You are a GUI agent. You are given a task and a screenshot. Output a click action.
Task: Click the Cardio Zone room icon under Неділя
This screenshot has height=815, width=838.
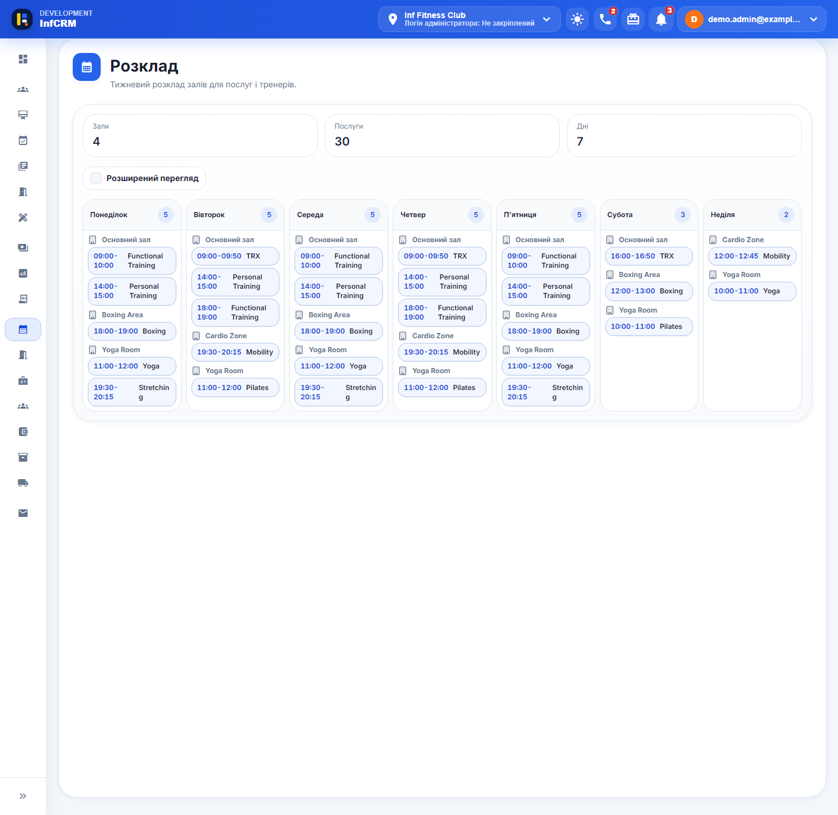[713, 240]
